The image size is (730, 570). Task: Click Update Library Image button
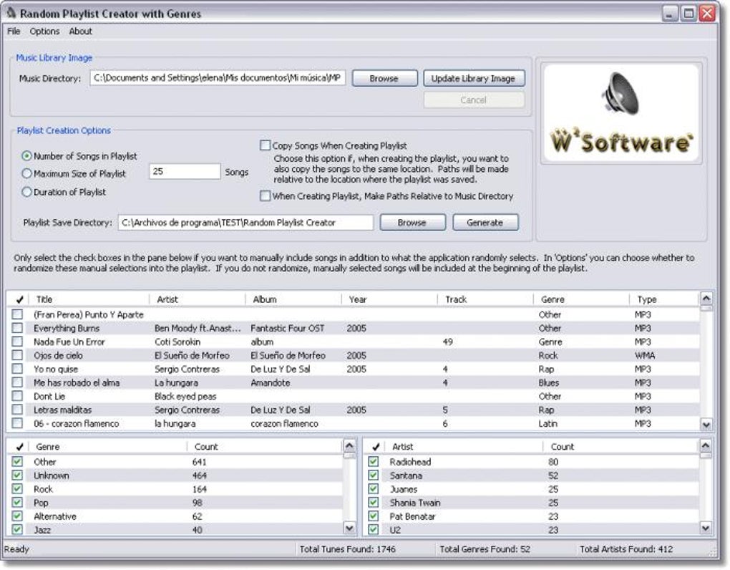[x=473, y=78]
